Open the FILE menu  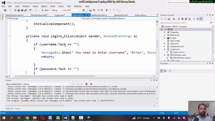tap(3, 6)
